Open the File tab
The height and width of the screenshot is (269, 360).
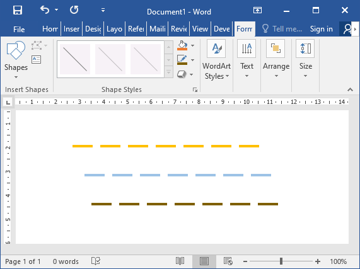(19, 29)
